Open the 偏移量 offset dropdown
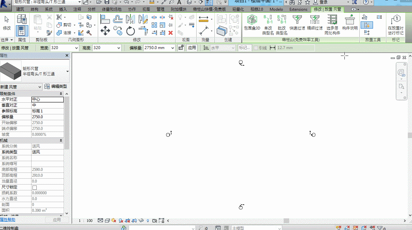This screenshot has width=412, height=230. [x=172, y=48]
